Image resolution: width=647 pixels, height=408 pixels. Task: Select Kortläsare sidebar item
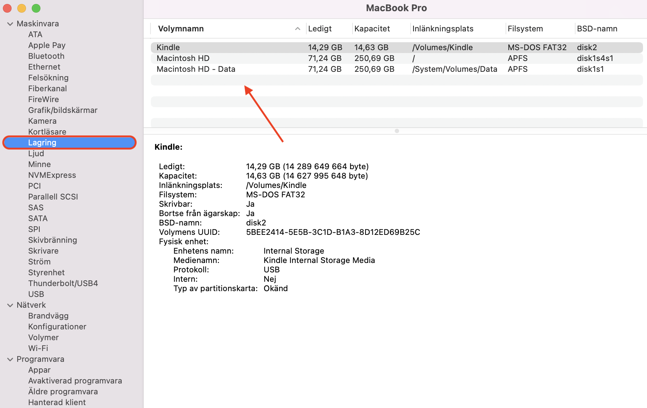[x=47, y=132]
